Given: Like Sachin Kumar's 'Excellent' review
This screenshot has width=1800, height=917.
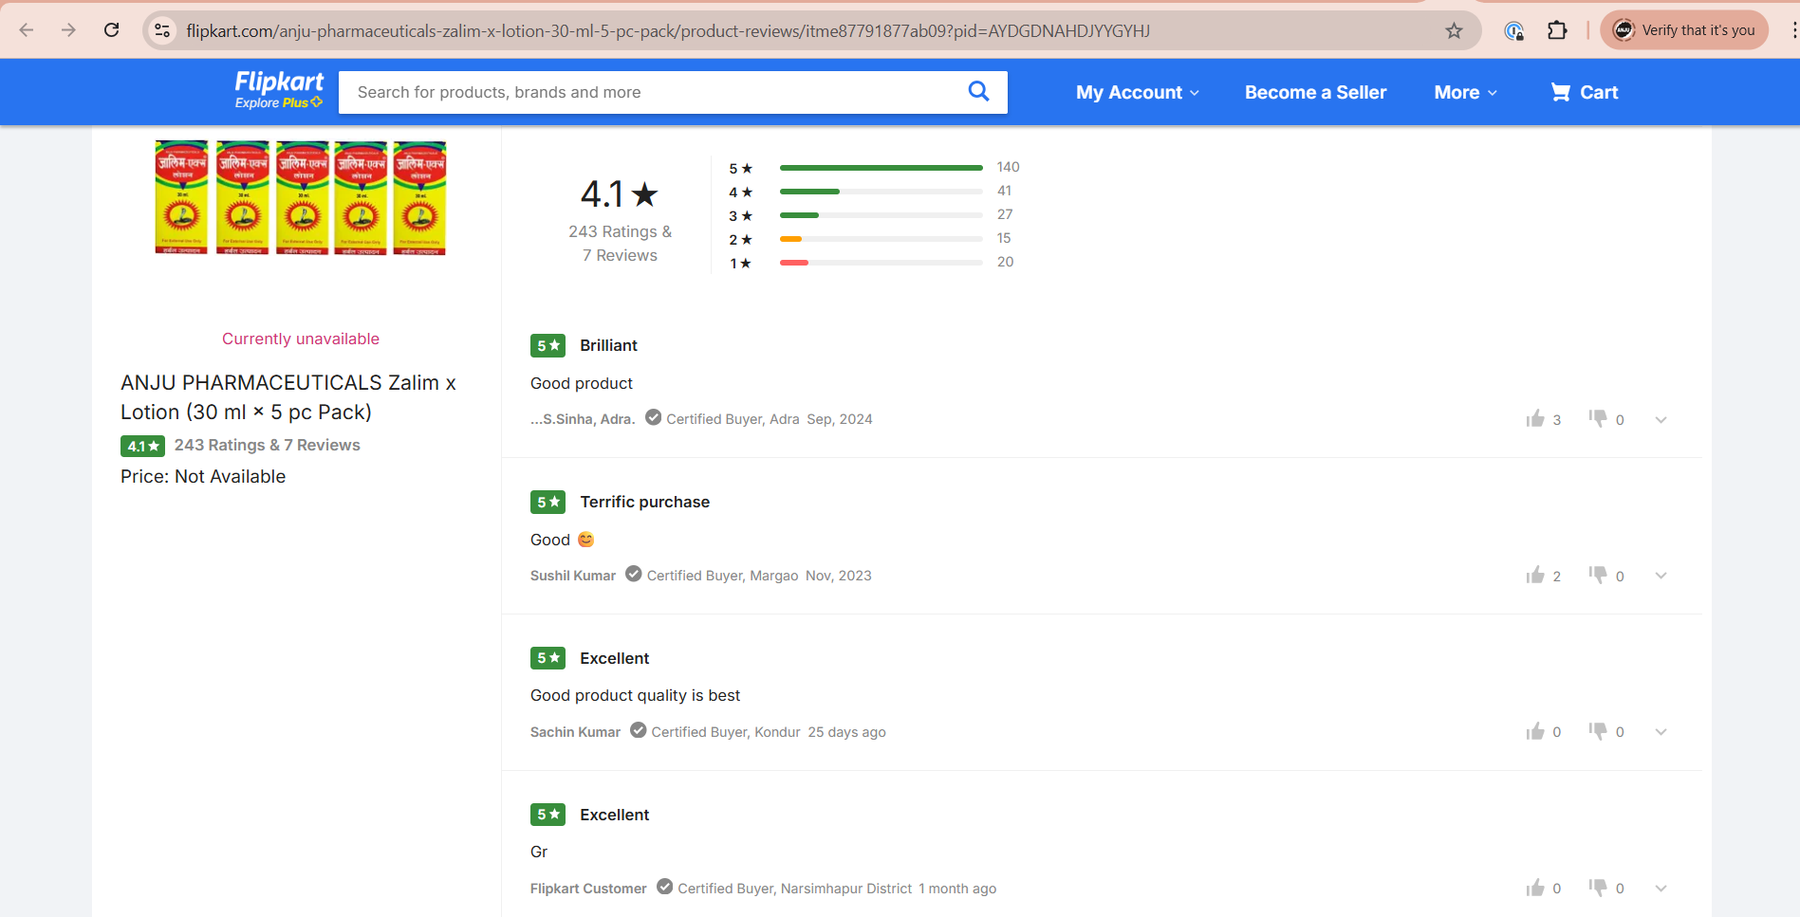Looking at the screenshot, I should pyautogui.click(x=1535, y=731).
